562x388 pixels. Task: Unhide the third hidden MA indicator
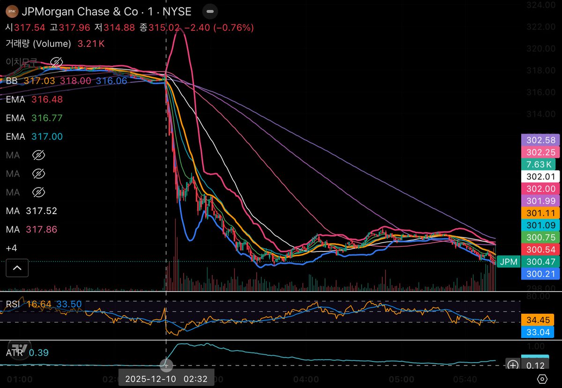coord(40,193)
